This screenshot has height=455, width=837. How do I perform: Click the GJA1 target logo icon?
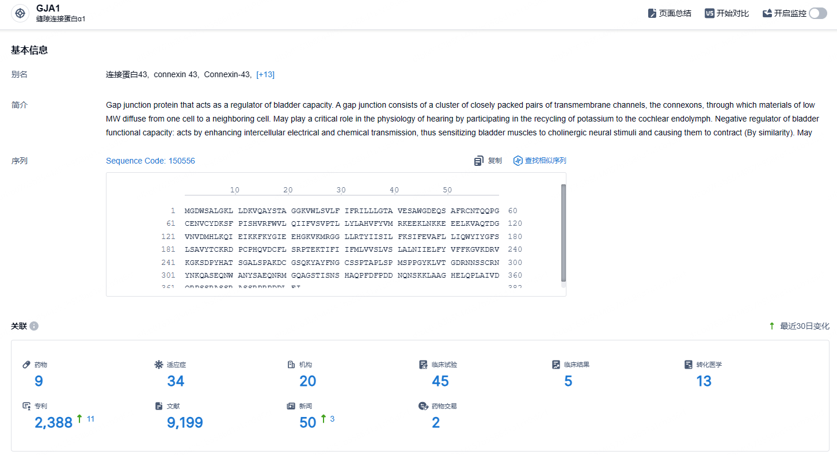(x=20, y=13)
